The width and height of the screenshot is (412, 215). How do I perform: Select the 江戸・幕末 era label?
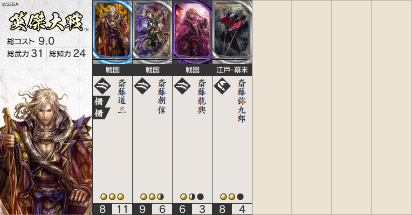point(232,70)
